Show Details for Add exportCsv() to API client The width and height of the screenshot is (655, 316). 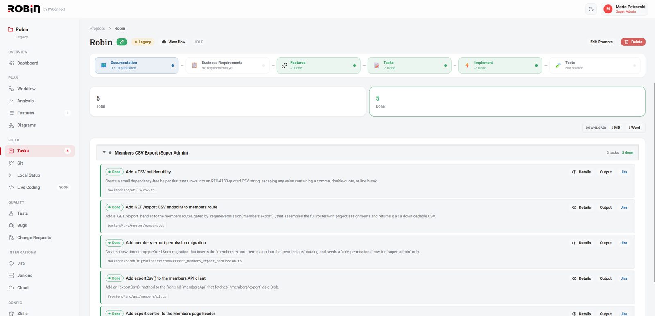pos(581,278)
